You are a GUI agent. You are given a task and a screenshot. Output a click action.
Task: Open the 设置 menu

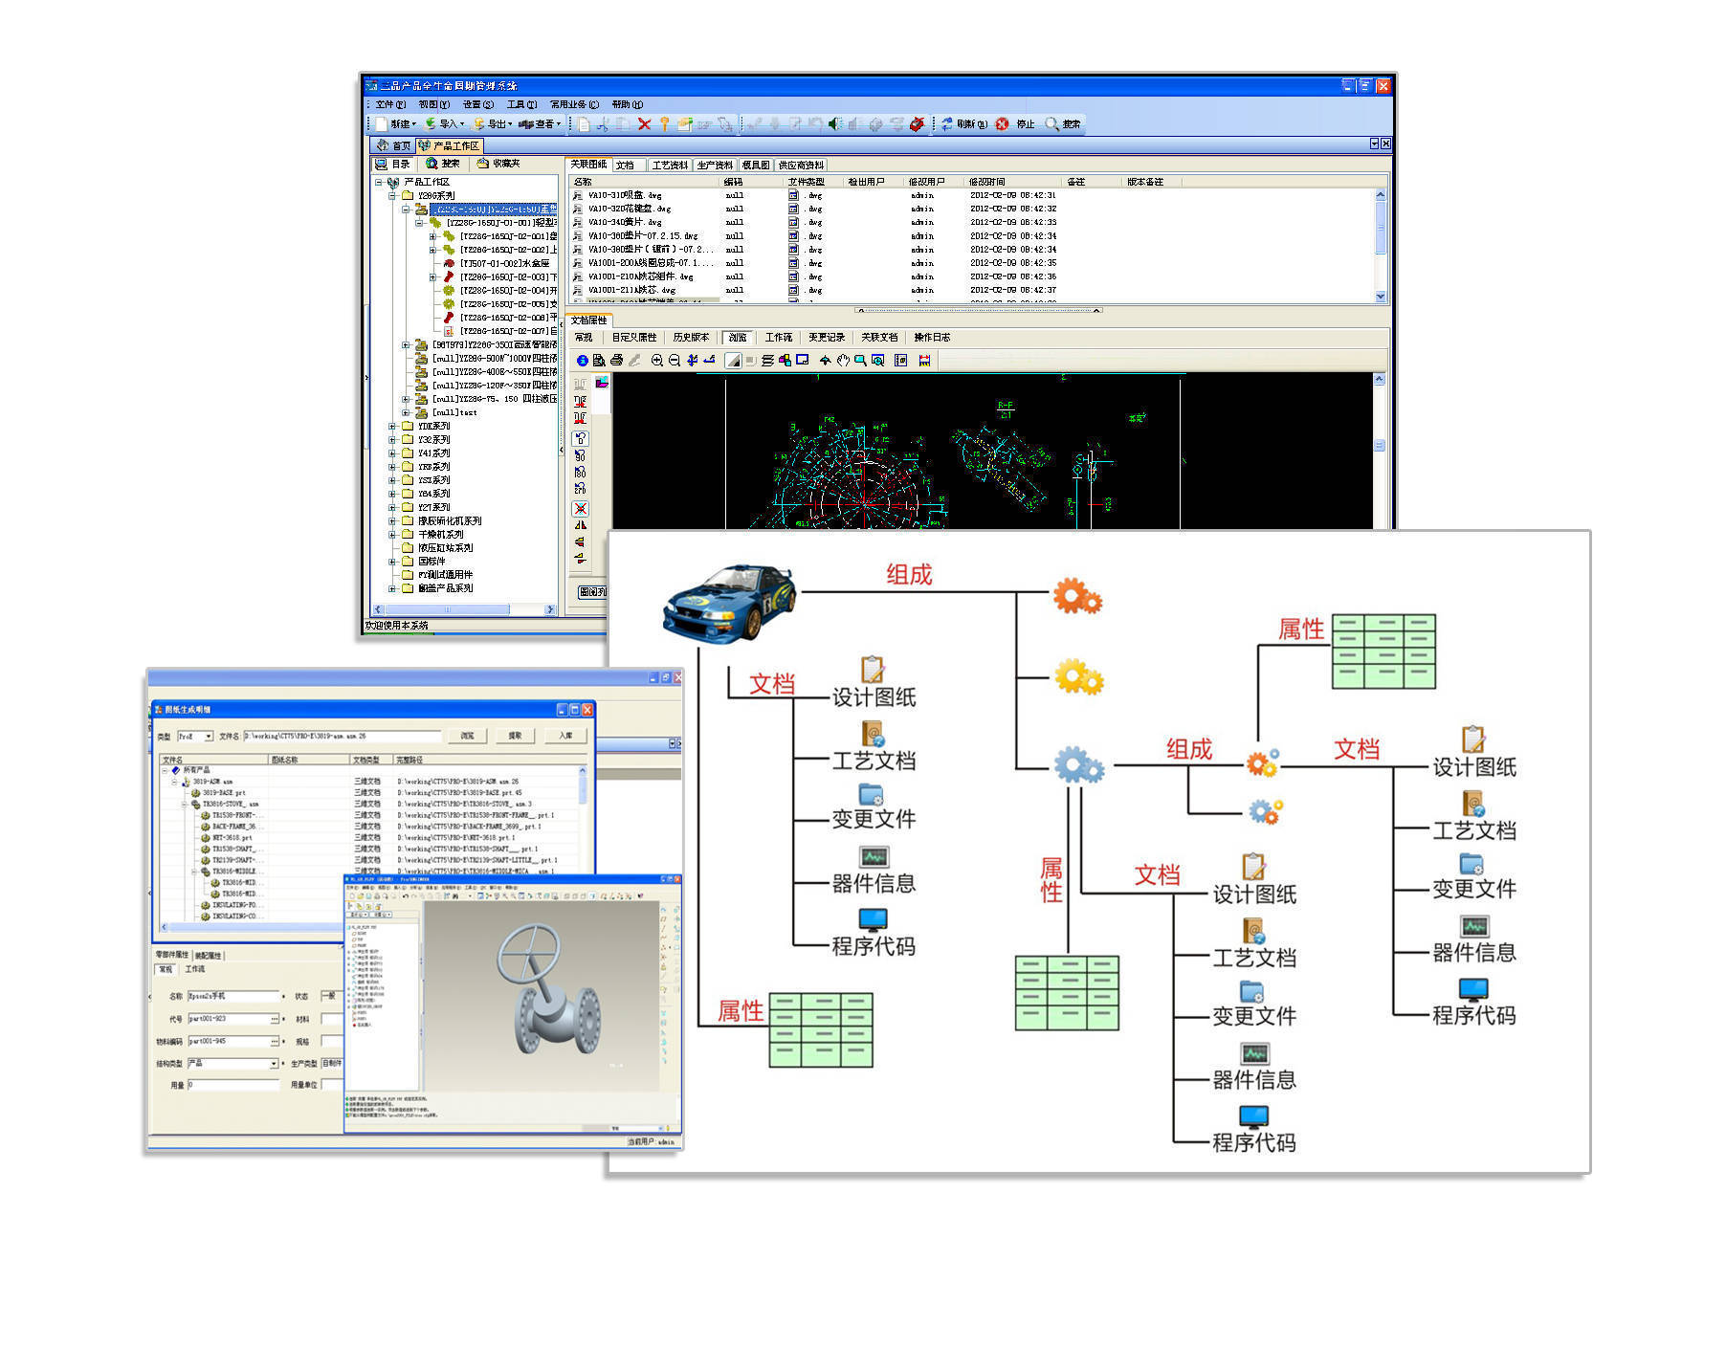tap(477, 104)
